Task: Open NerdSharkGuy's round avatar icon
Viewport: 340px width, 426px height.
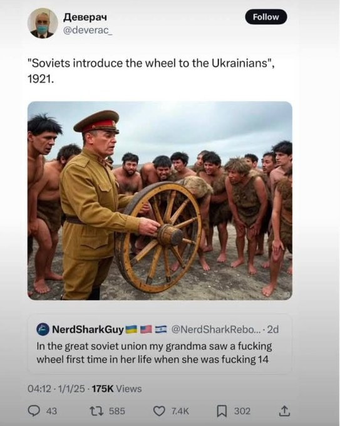Action: coord(43,330)
